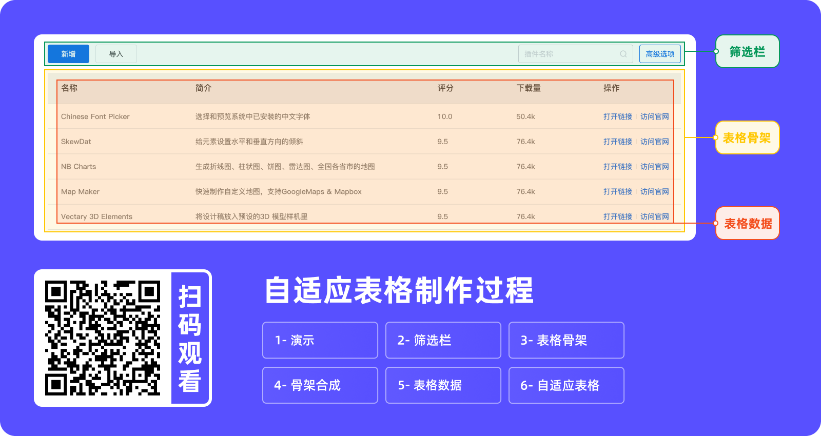
Task: Select the SkewDat plugin name
Action: click(x=76, y=142)
